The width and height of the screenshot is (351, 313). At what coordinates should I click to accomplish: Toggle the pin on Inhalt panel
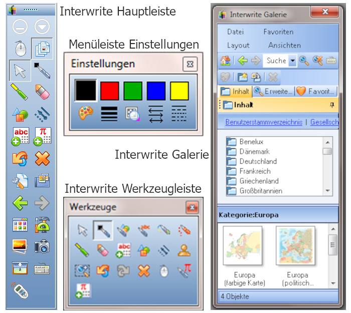pyautogui.click(x=332, y=105)
